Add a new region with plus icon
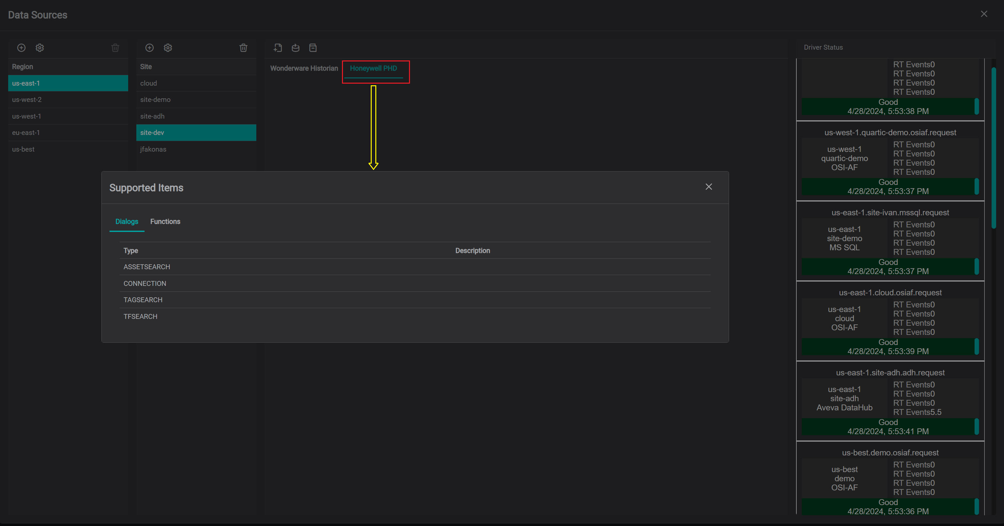The width and height of the screenshot is (1004, 526). [22, 47]
